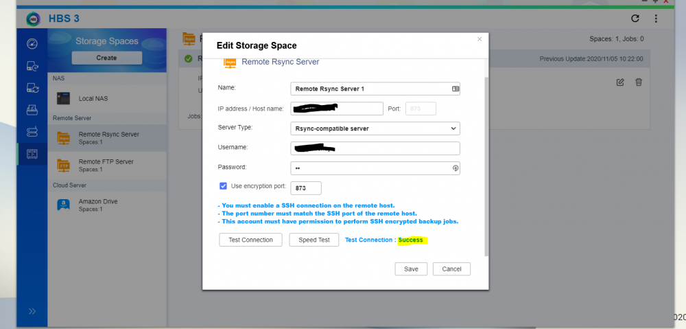Image resolution: width=686 pixels, height=329 pixels.
Task: Click the Remote Rsync Server dialog icon
Action: [x=230, y=63]
